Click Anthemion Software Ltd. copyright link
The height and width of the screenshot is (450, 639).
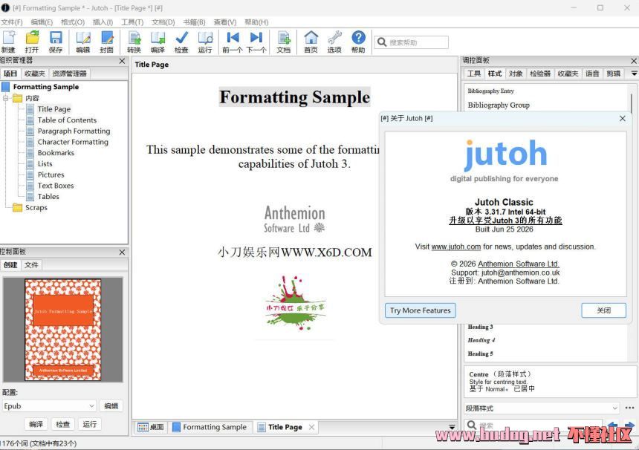tap(519, 264)
